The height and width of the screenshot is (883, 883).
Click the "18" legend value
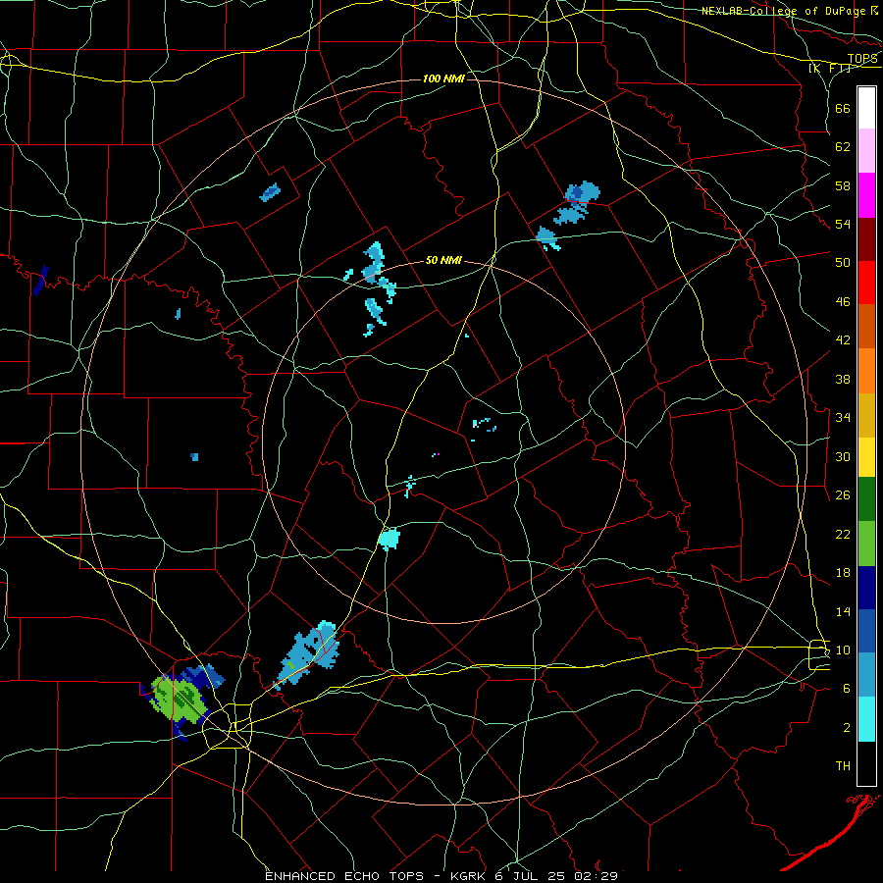click(843, 573)
